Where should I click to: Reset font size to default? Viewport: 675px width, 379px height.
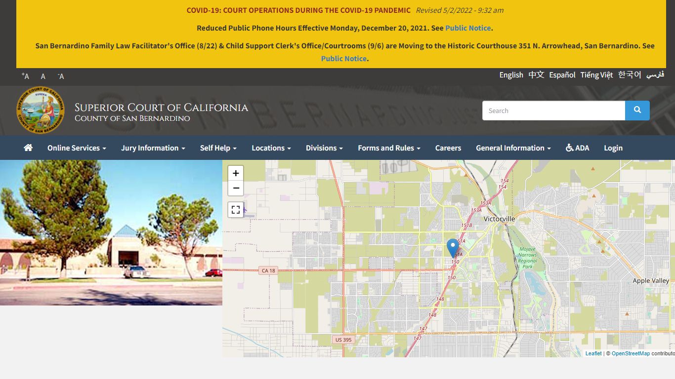point(43,76)
